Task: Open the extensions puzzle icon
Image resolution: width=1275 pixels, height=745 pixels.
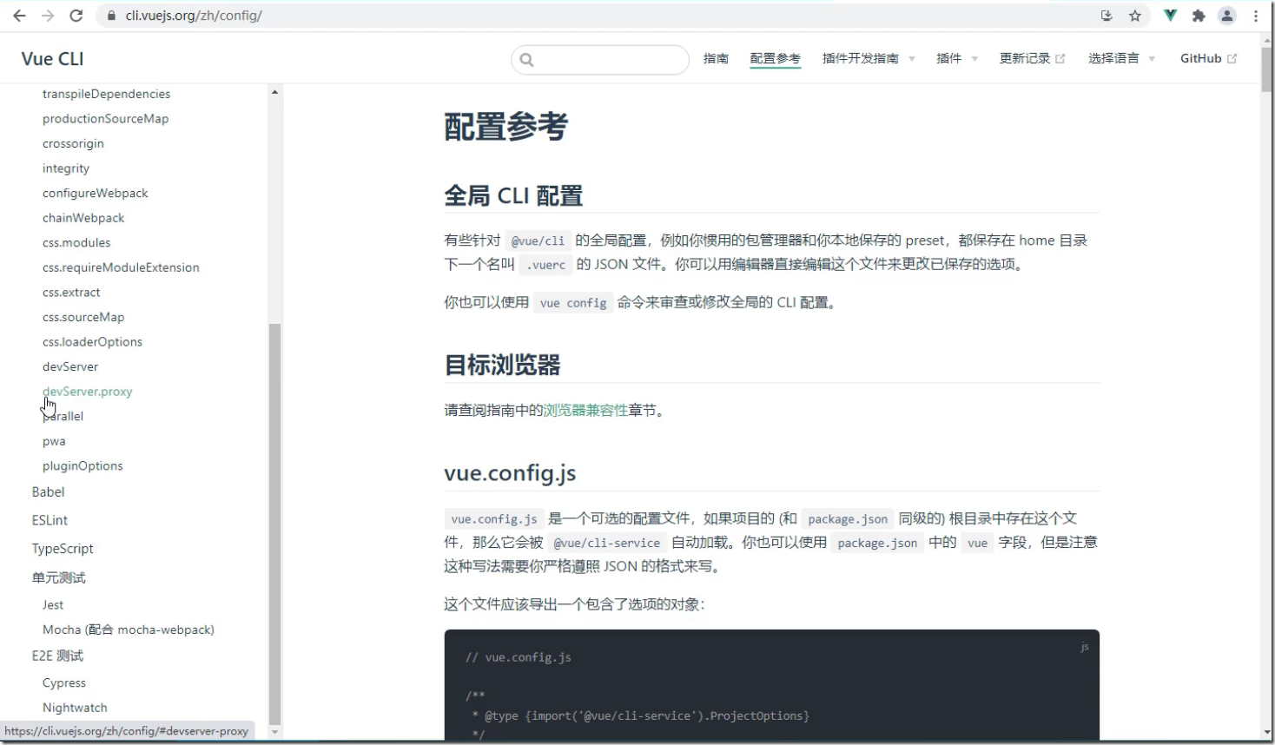Action: coord(1199,16)
